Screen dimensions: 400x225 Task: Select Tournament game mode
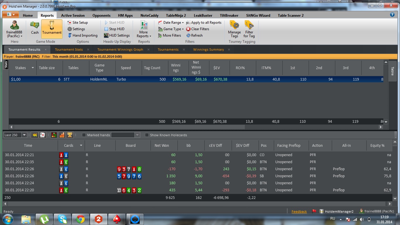pos(52,29)
